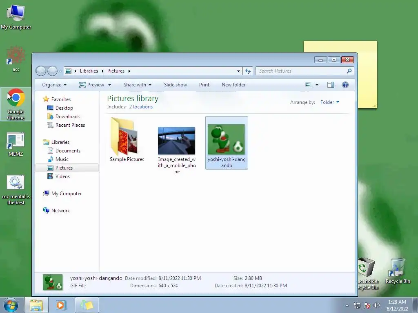Open Windows Media Player from taskbar
This screenshot has height=313, width=418.
pos(61,305)
